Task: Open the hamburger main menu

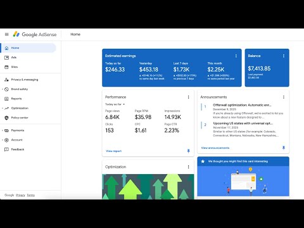Action: (x=7, y=34)
